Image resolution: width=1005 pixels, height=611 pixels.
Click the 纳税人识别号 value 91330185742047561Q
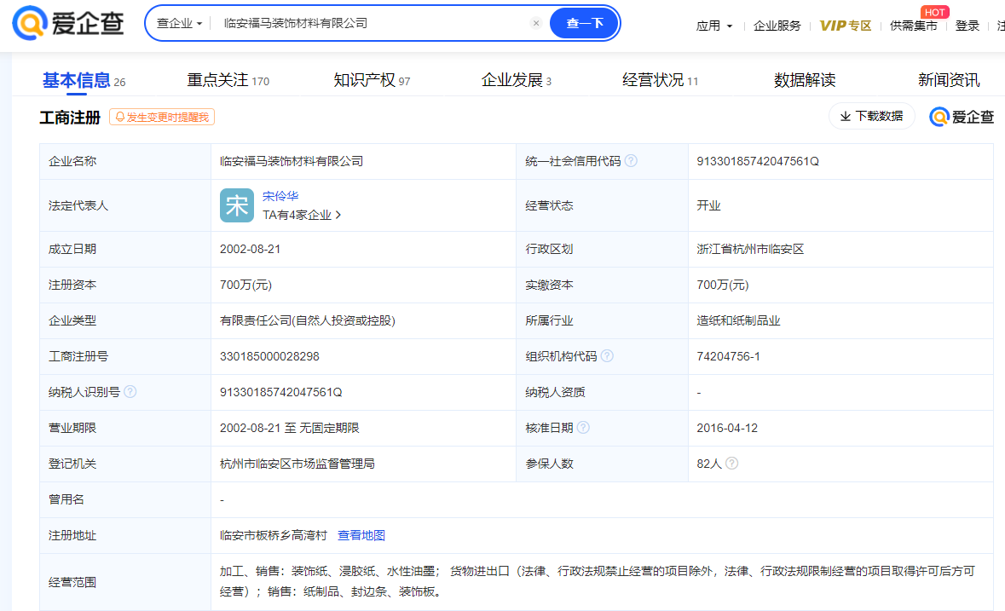tap(280, 392)
